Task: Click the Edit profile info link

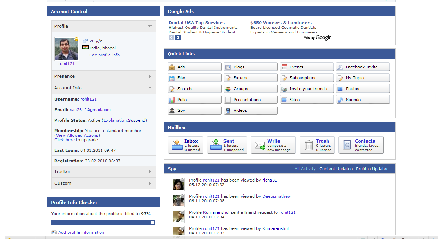Action: (105, 55)
